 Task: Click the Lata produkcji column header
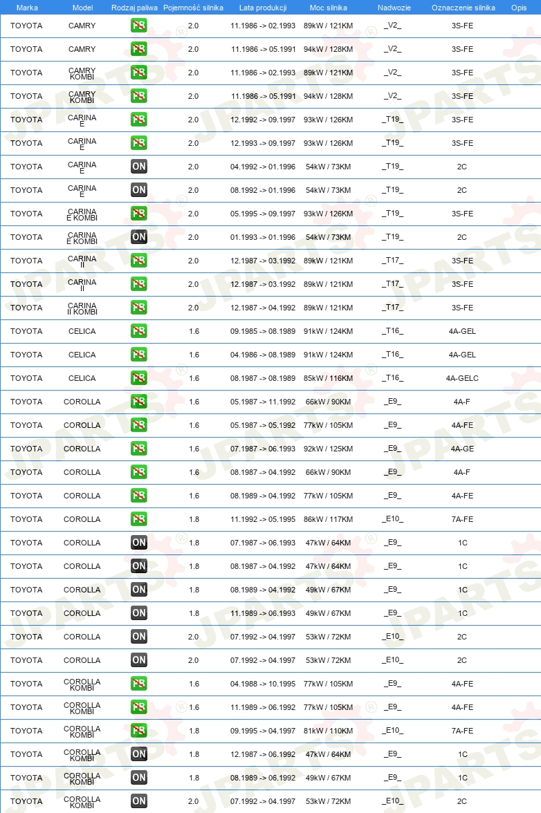(263, 8)
